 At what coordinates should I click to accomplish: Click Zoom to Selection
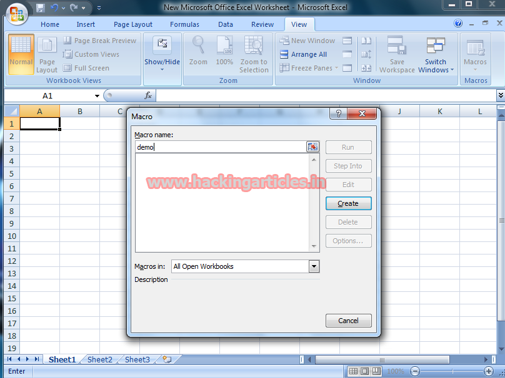(x=254, y=54)
